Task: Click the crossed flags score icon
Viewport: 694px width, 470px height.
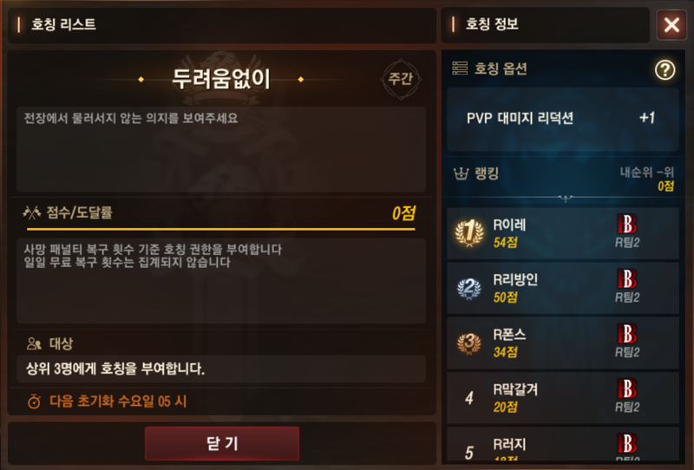Action: (x=32, y=212)
